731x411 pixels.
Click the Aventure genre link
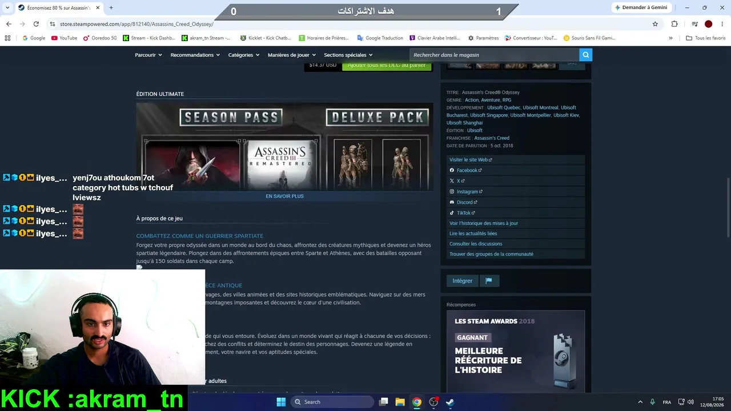(491, 100)
